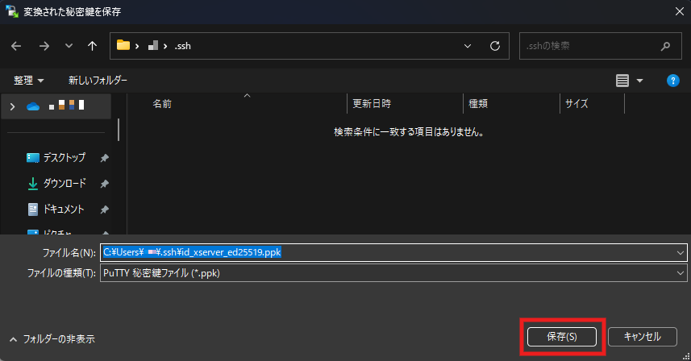Change the view layout icon
The width and height of the screenshot is (691, 361).
click(622, 81)
